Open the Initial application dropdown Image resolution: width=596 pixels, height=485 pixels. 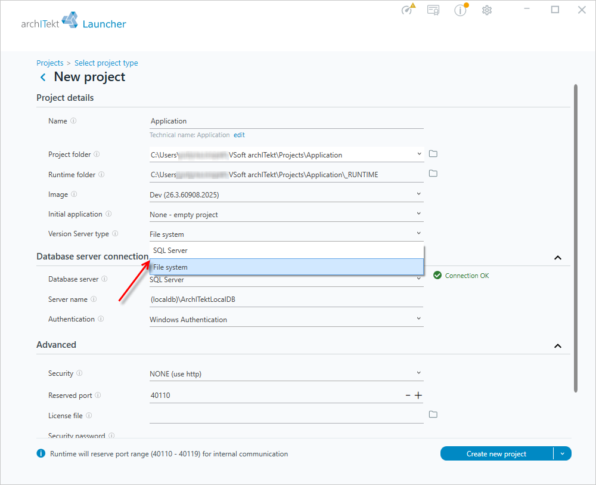click(419, 214)
